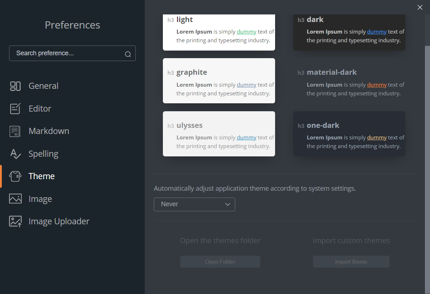
Task: Focus the Search preference input field
Action: coord(72,53)
